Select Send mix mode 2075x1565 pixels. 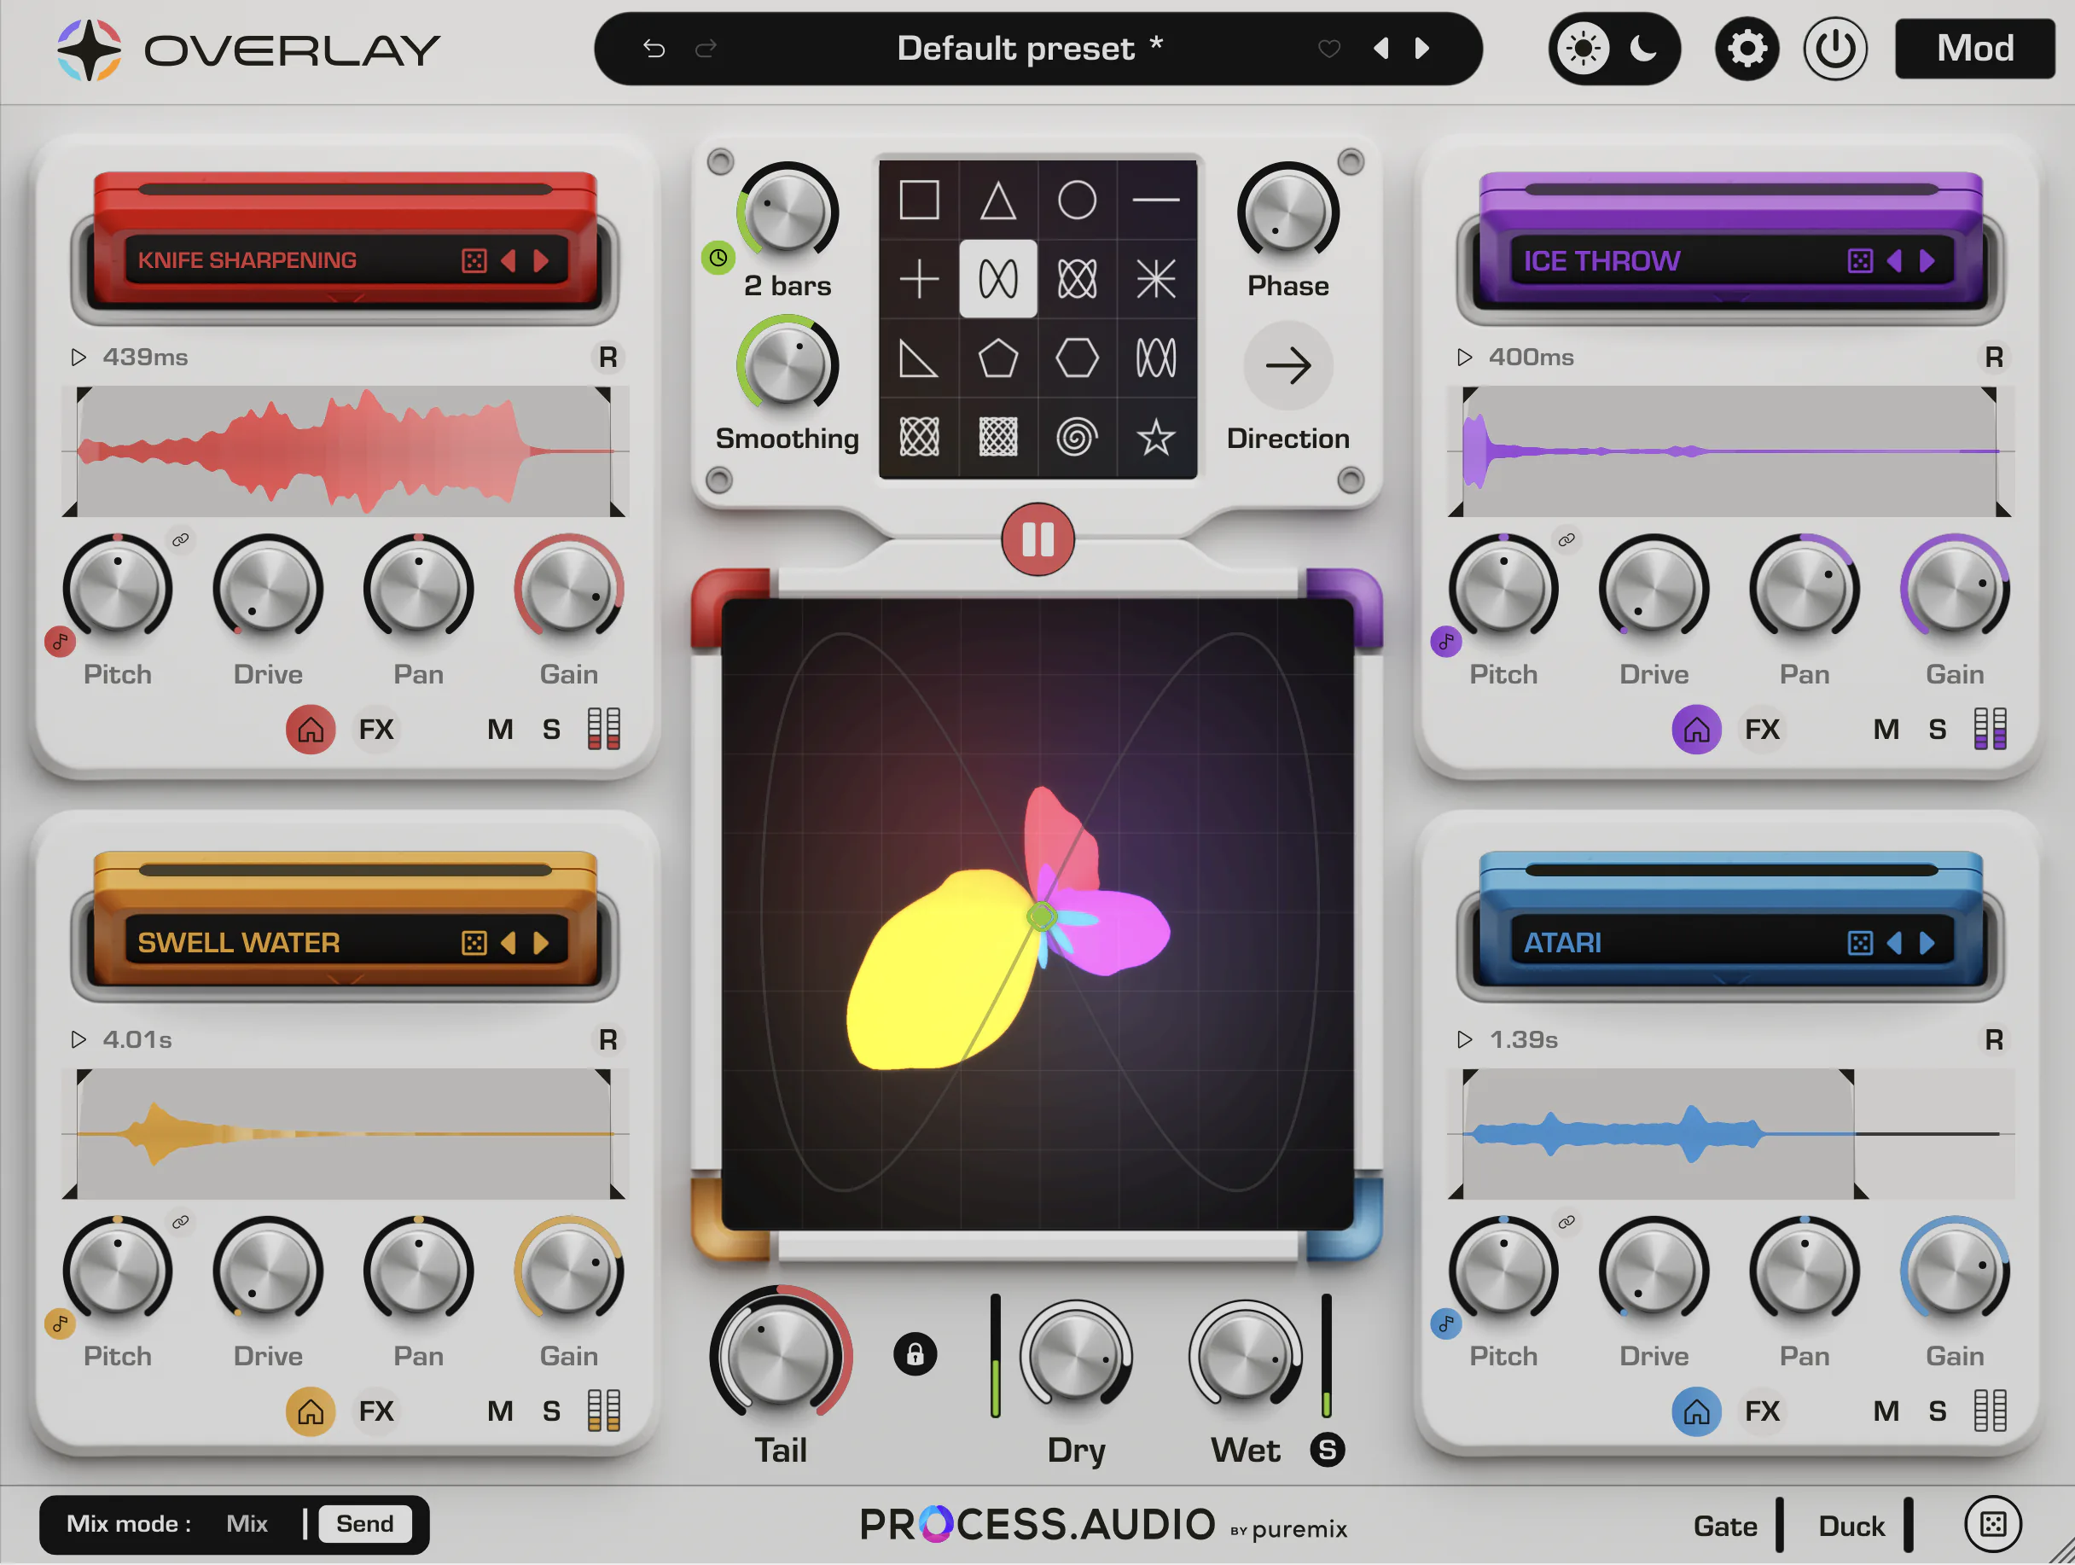pyautogui.click(x=365, y=1523)
